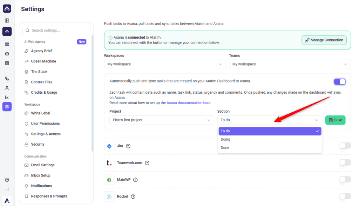The height and width of the screenshot is (206, 359).
Task: Click the Atarim 'A' logo at bottom of rail
Action: click(7, 200)
